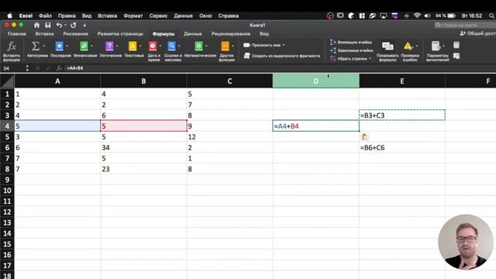Expand the Define Name dropdown arrow
This screenshot has height=279, width=496.
point(284,45)
